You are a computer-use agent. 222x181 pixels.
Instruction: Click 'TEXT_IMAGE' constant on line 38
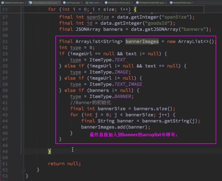click(x=128, y=84)
